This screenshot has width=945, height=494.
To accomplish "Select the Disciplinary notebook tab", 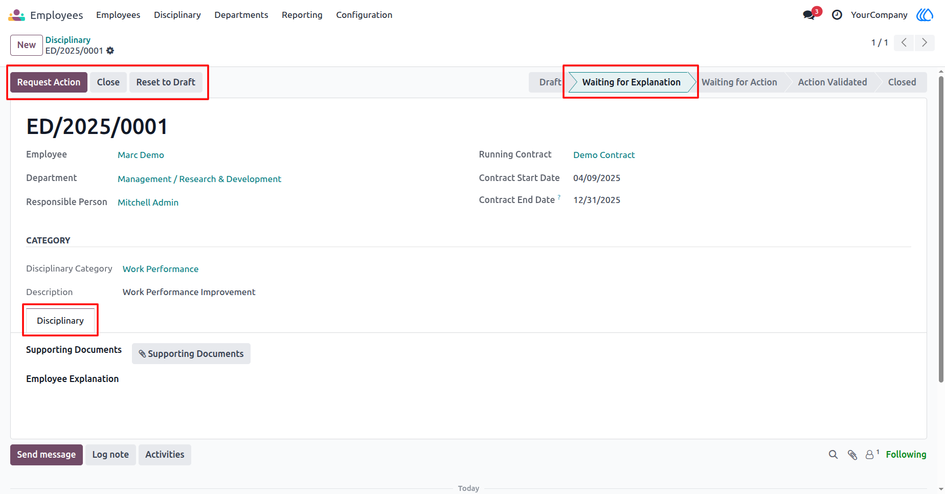I will tap(60, 321).
